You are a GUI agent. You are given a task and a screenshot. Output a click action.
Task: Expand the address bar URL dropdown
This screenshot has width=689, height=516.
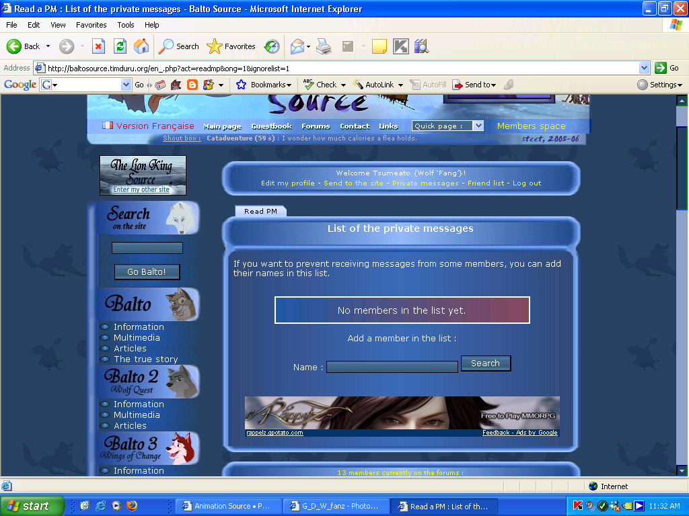click(644, 68)
